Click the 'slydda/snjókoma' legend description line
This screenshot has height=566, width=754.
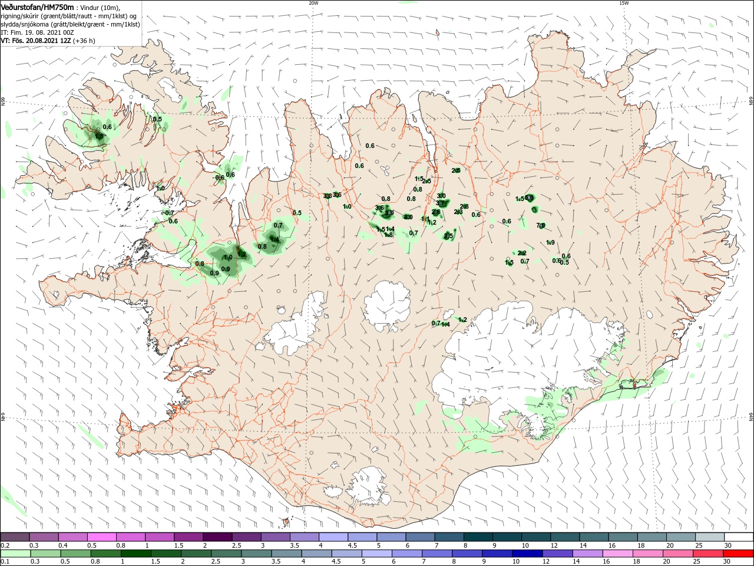pos(70,24)
